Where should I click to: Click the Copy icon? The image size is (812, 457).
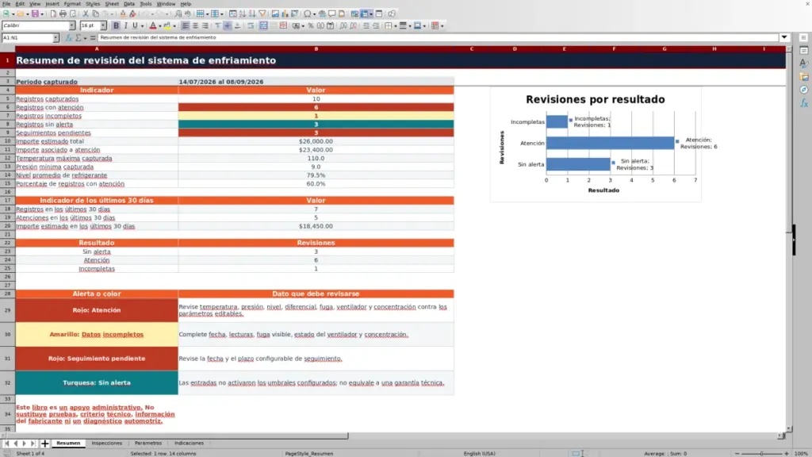coord(95,14)
